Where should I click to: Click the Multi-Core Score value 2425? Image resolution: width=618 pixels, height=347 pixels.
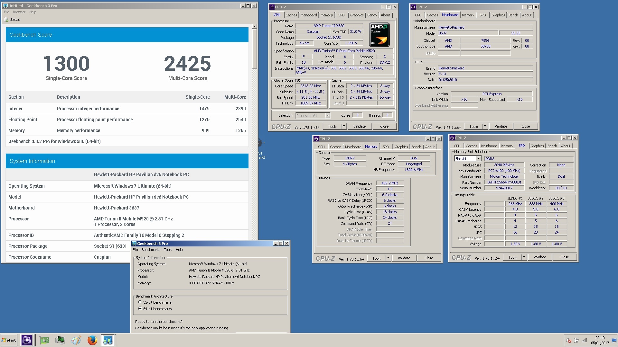click(x=188, y=64)
